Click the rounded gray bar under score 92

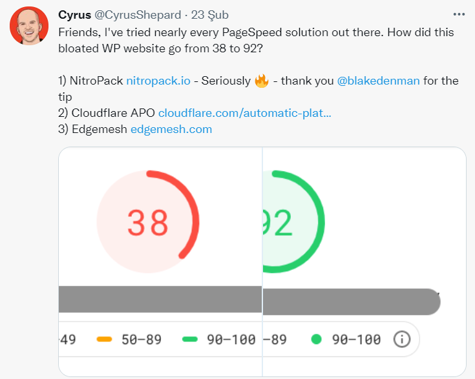tap(352, 302)
